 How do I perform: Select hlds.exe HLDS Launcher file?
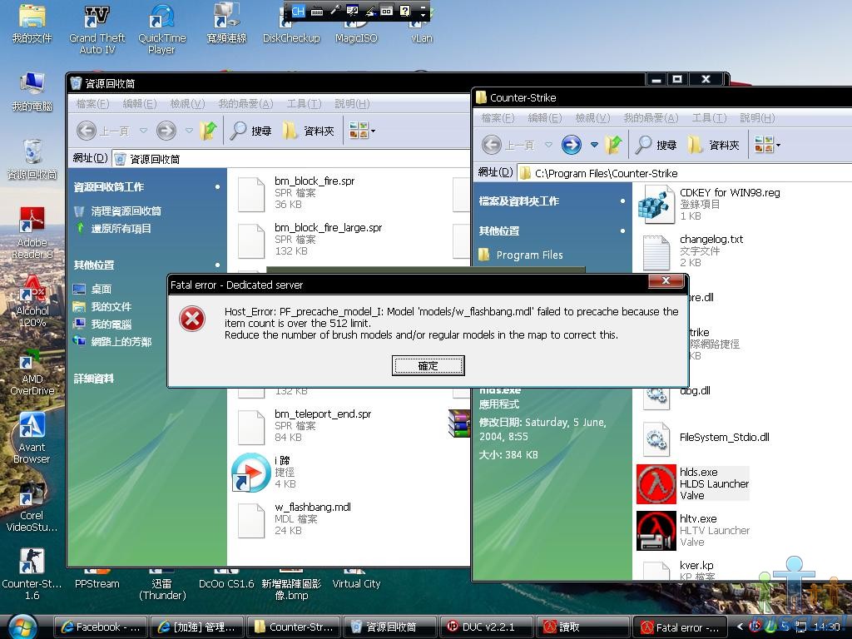(x=693, y=483)
